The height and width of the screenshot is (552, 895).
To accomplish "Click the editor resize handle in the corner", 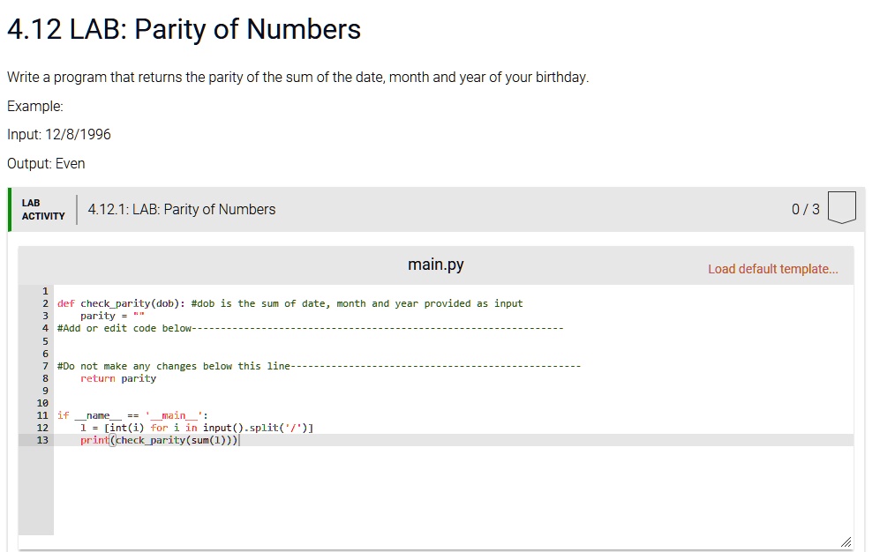I will point(846,541).
